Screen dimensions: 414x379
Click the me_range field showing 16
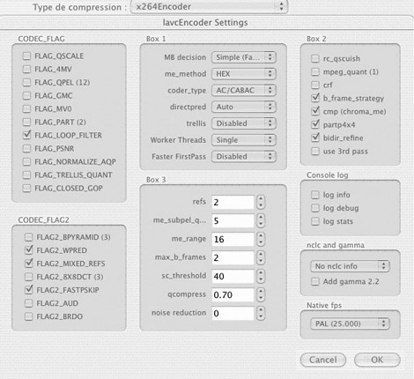click(233, 239)
